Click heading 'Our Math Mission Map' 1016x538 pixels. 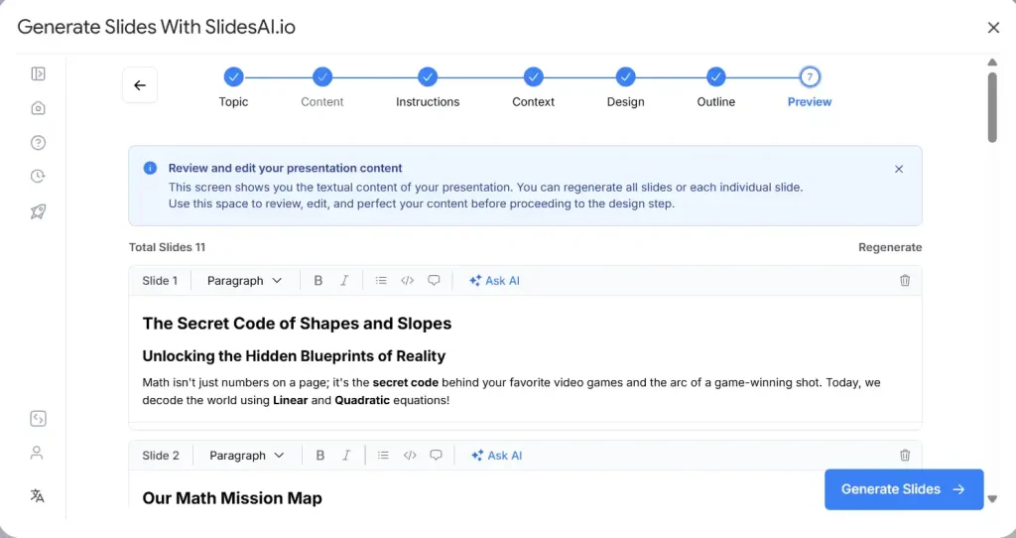[x=232, y=498]
